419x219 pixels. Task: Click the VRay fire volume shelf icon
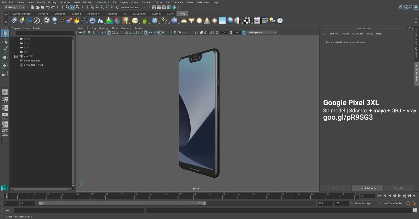(77, 20)
